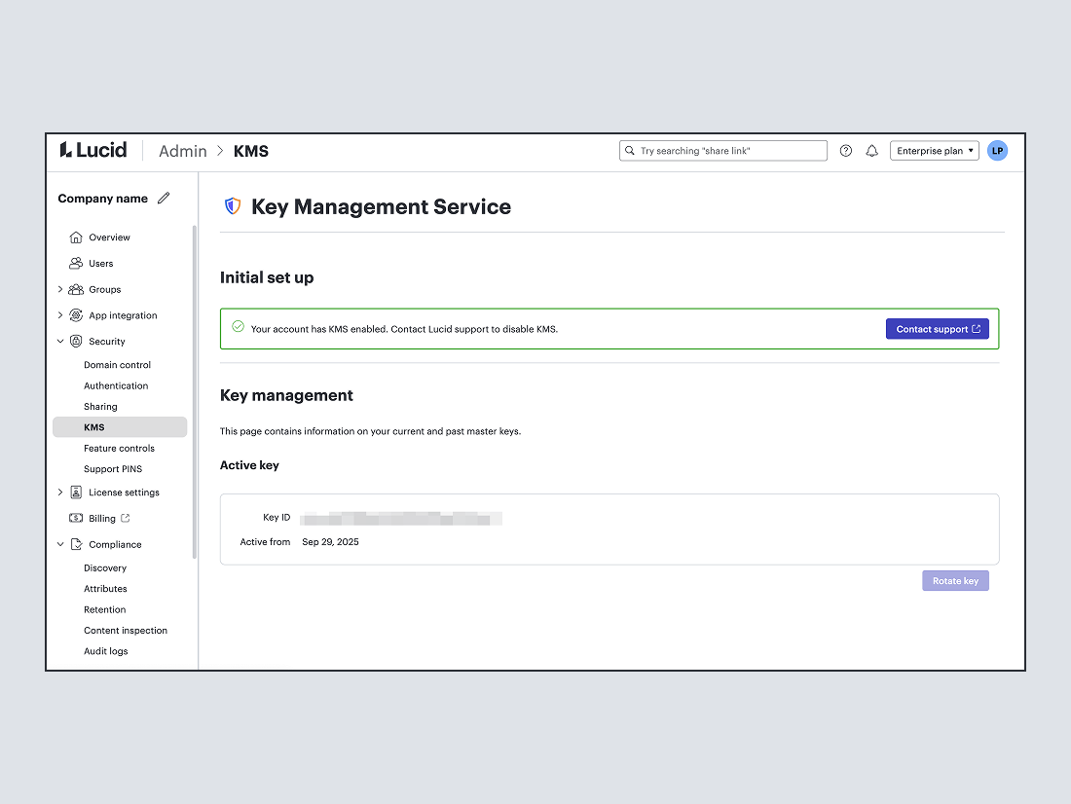Open the notifications bell
This screenshot has width=1071, height=804.
click(x=872, y=151)
